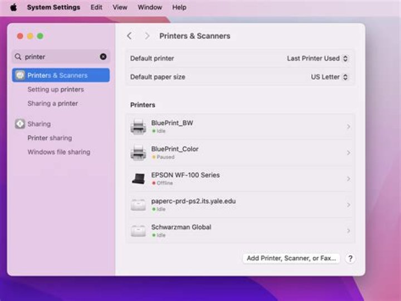Screen dimensions: 401x301
Task: Open help with the question mark button
Action: click(350, 258)
